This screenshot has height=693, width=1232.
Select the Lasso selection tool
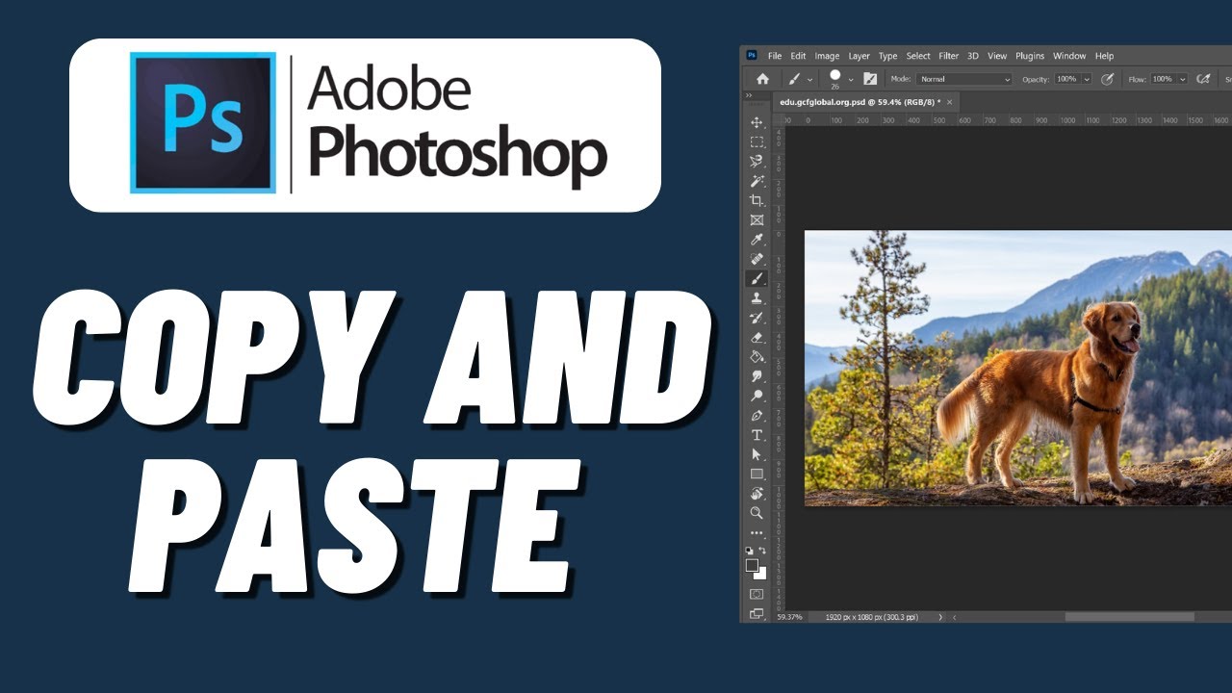pyautogui.click(x=757, y=161)
